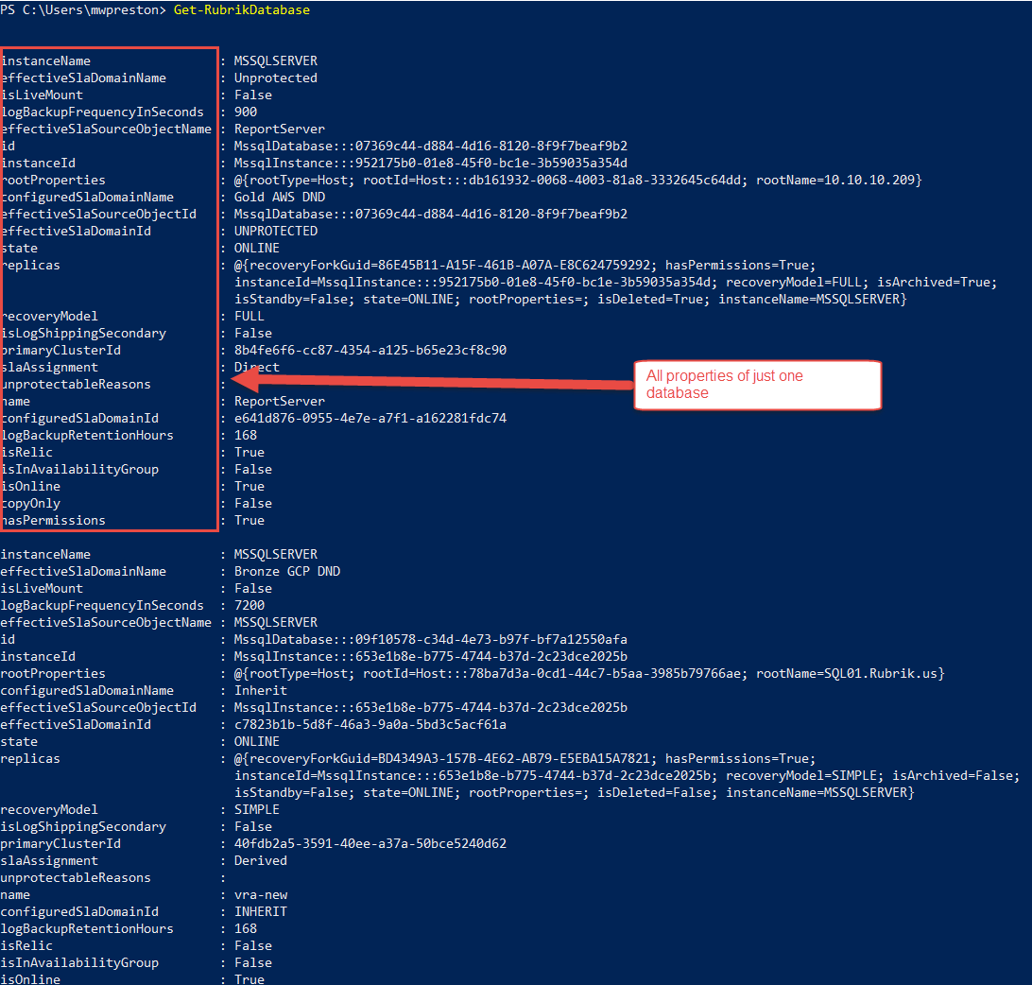Click the isRelic value 'False'
This screenshot has width=1032, height=985.
[x=253, y=946]
